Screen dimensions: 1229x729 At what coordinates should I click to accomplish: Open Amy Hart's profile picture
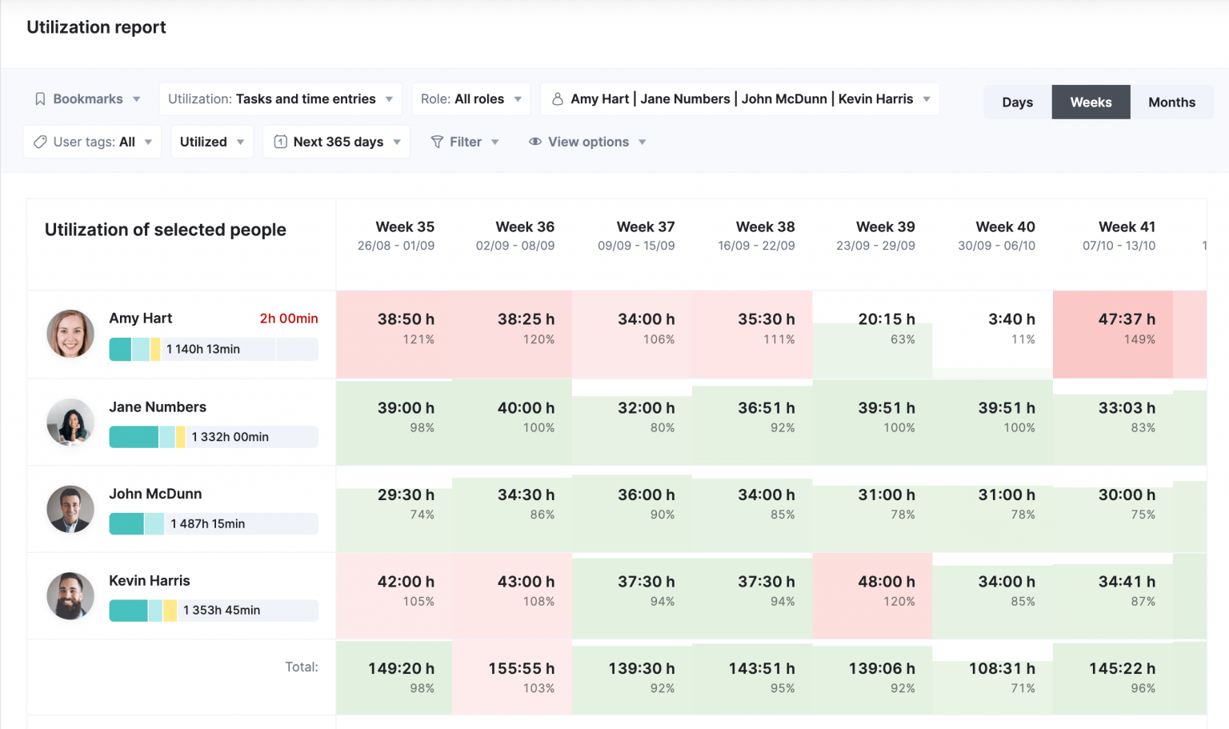(x=70, y=333)
